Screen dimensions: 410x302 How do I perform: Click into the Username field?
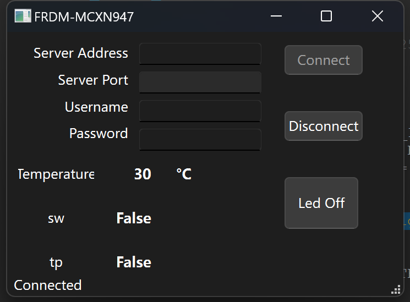pyautogui.click(x=200, y=111)
